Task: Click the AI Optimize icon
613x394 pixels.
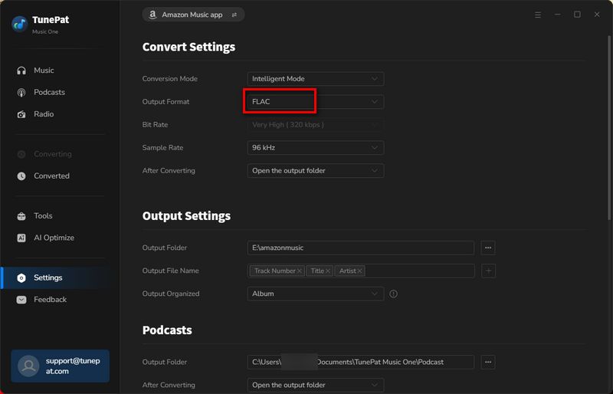Action: click(21, 238)
